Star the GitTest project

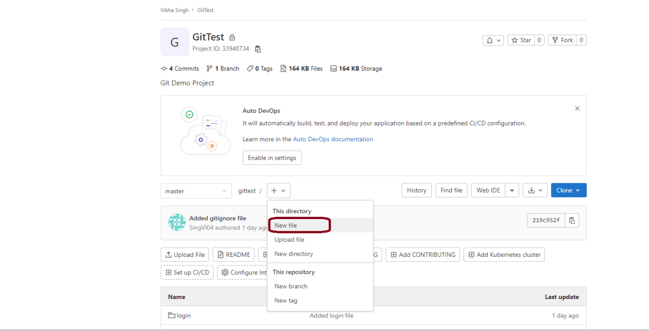coord(521,40)
